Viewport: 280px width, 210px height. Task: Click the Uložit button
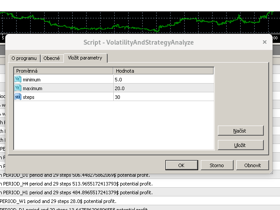[x=241, y=145]
